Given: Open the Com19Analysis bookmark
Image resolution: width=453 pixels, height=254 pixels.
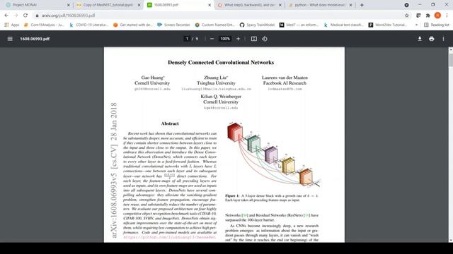Looking at the screenshot, I should pos(44,25).
